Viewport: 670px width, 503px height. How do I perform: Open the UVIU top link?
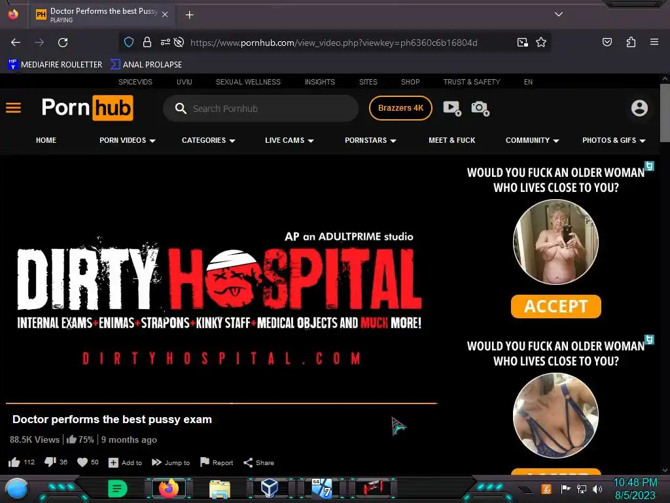click(x=184, y=82)
